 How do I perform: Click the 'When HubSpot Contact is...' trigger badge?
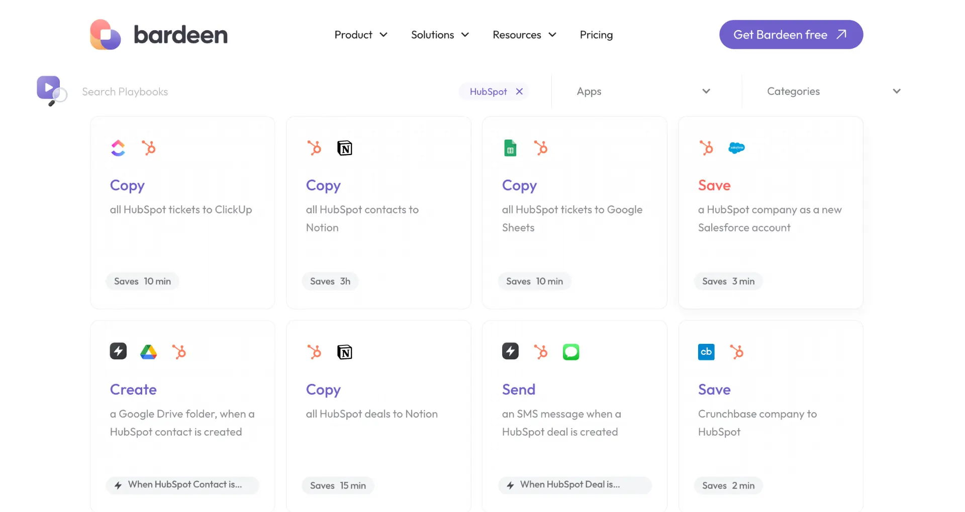click(182, 485)
